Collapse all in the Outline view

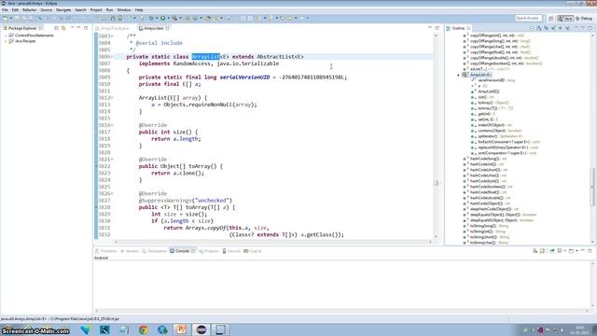[x=533, y=28]
